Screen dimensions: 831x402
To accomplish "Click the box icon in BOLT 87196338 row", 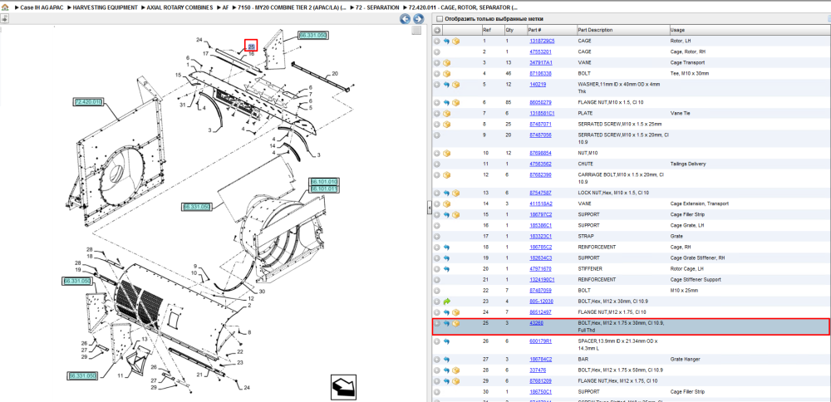I will click(x=446, y=74).
